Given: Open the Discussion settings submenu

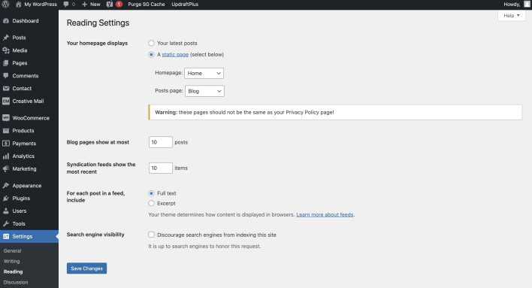Looking at the screenshot, I should point(16,282).
